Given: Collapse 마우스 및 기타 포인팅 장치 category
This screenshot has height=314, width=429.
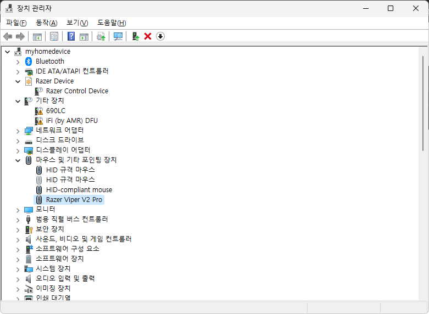Looking at the screenshot, I should click(18, 160).
